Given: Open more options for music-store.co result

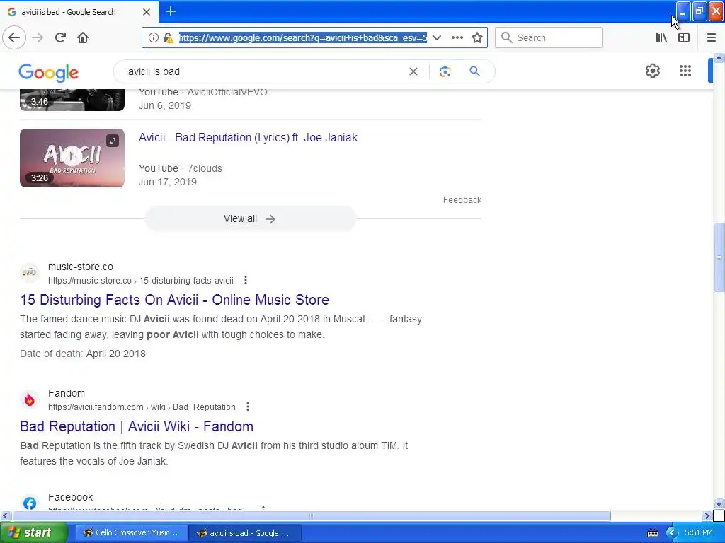Looking at the screenshot, I should click(246, 280).
